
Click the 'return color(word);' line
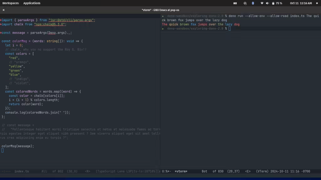26,104
